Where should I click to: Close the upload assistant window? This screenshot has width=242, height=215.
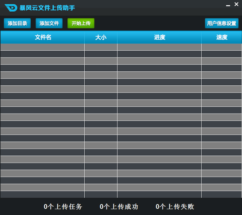(x=236, y=4)
